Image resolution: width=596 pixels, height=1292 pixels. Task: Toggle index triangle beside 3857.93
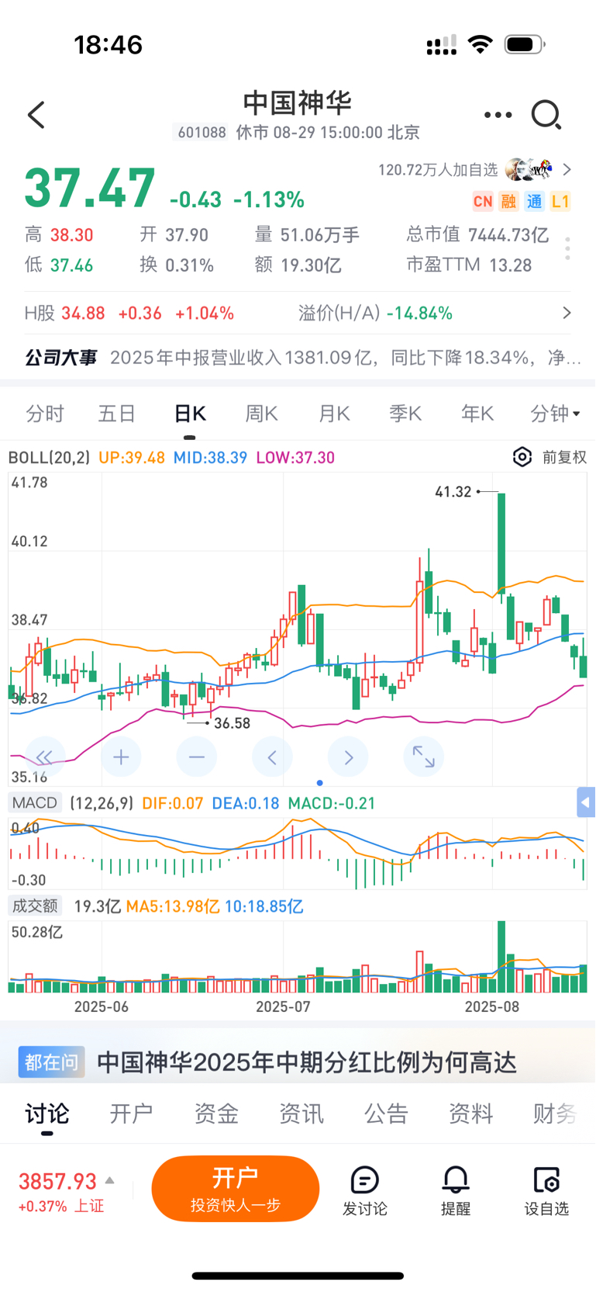pyautogui.click(x=110, y=1180)
